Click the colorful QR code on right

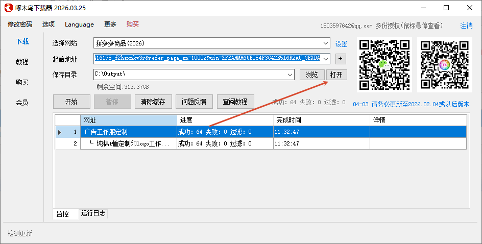click(443, 64)
